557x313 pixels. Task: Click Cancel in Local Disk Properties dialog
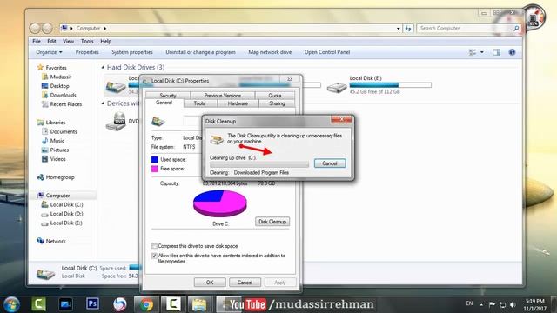(245, 283)
